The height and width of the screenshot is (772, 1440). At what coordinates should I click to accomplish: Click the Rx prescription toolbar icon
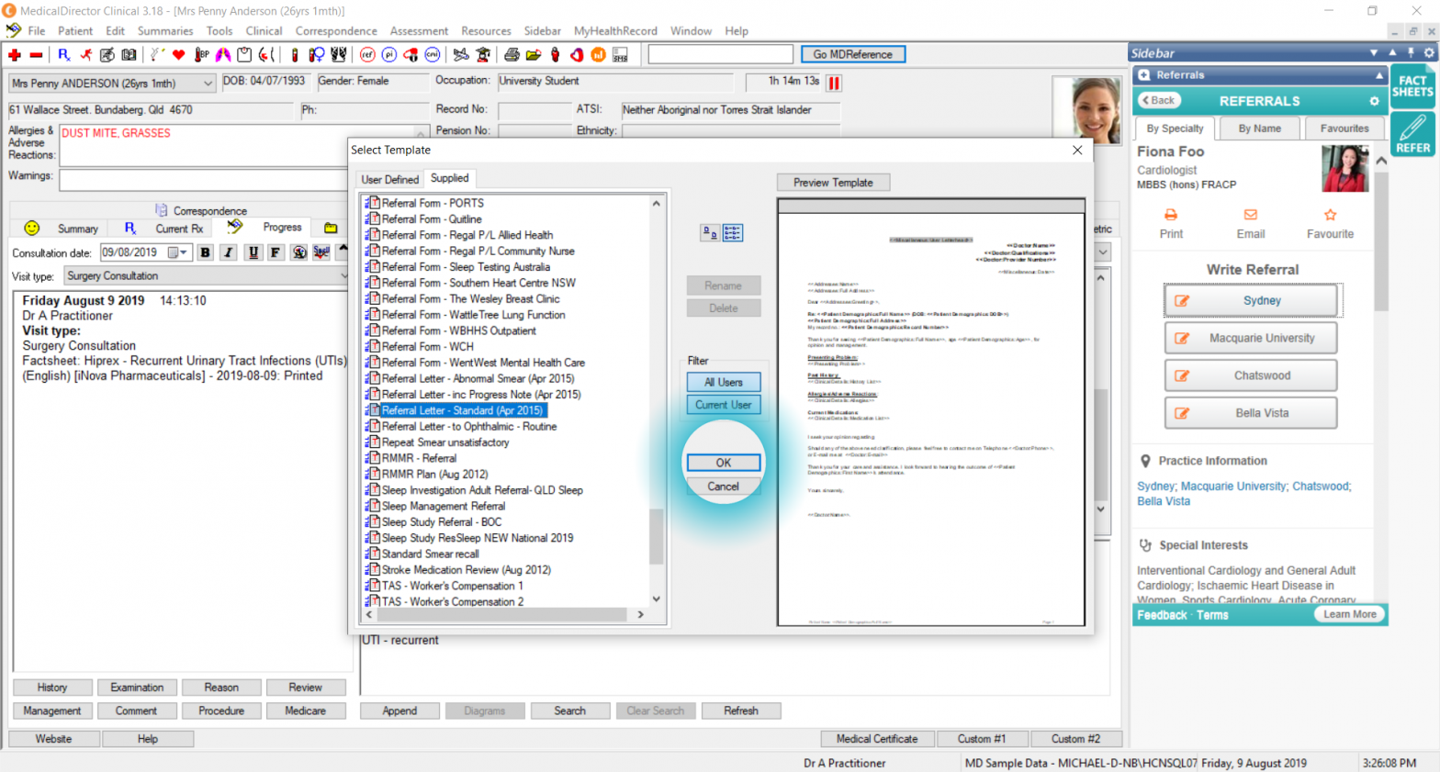point(63,55)
